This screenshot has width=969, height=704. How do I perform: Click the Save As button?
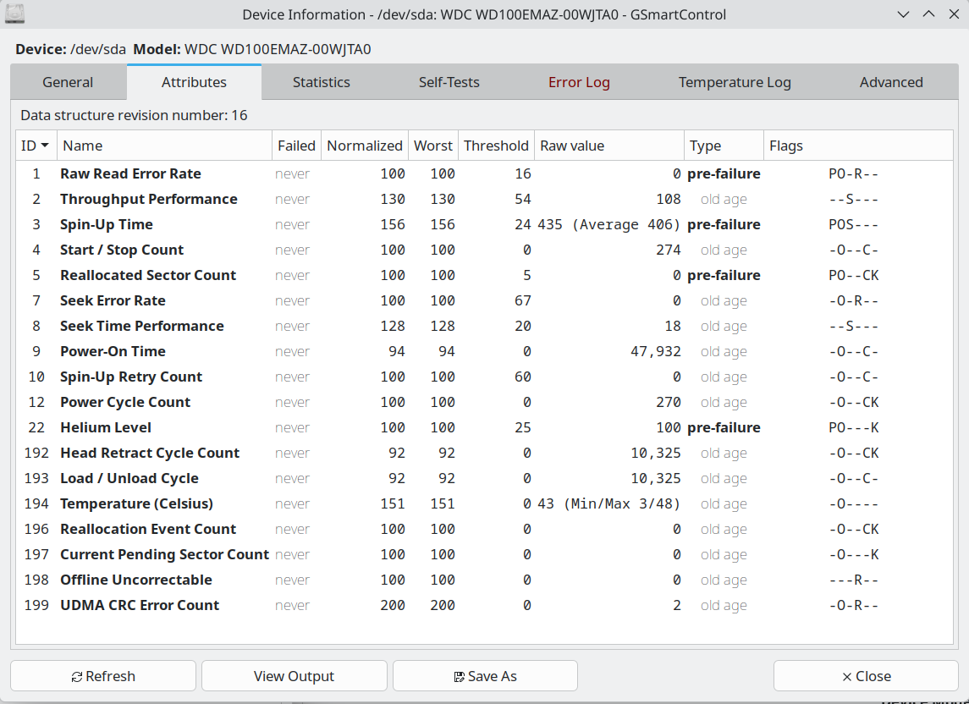(x=485, y=676)
